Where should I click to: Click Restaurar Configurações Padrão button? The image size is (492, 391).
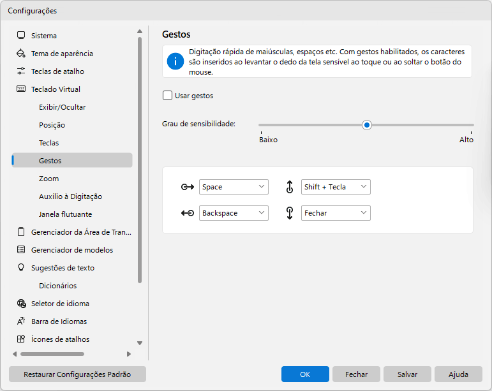pyautogui.click(x=77, y=374)
